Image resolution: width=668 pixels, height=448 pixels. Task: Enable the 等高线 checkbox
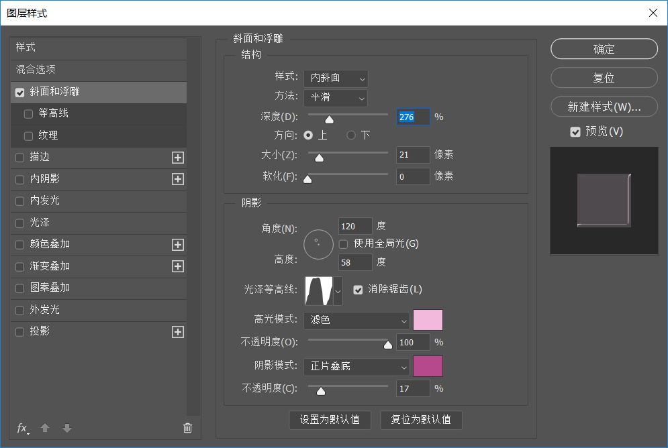(28, 114)
